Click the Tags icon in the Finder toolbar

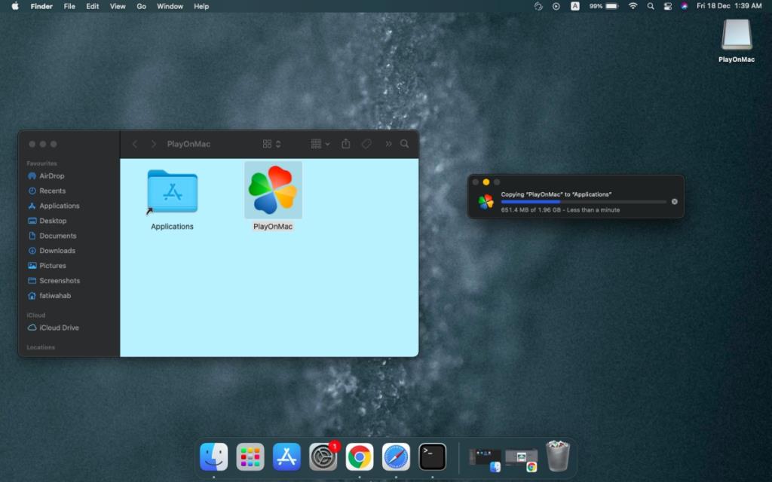366,144
